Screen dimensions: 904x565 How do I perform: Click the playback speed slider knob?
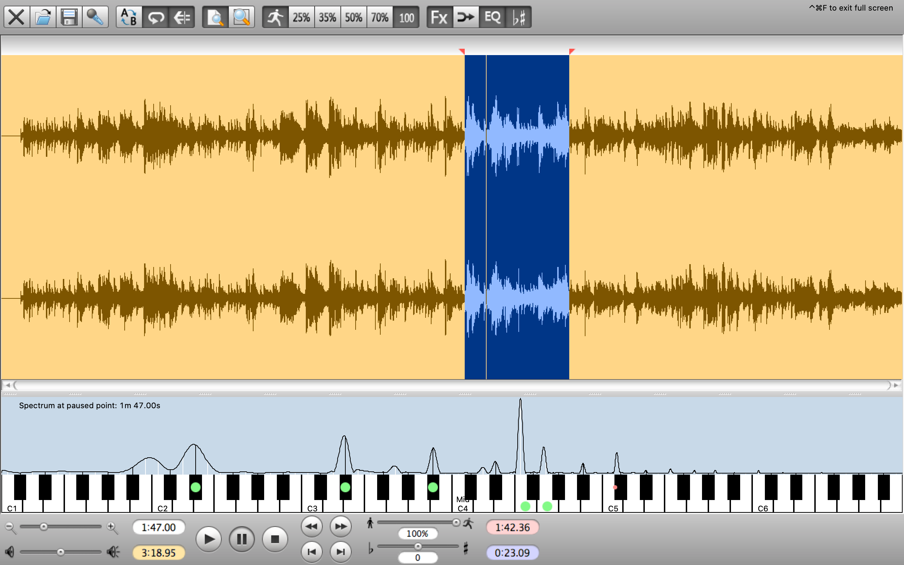coord(456,522)
